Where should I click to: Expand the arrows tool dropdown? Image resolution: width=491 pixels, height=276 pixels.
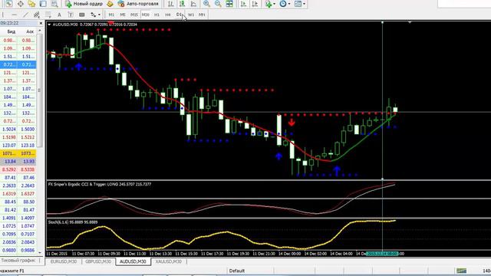pyautogui.click(x=99, y=15)
